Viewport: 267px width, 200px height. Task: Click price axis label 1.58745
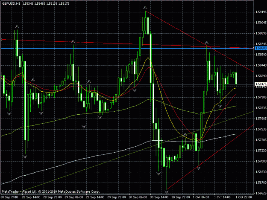click(x=261, y=44)
